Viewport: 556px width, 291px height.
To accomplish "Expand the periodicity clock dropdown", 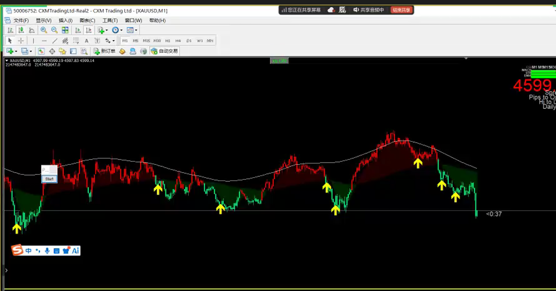I will pyautogui.click(x=121, y=30).
